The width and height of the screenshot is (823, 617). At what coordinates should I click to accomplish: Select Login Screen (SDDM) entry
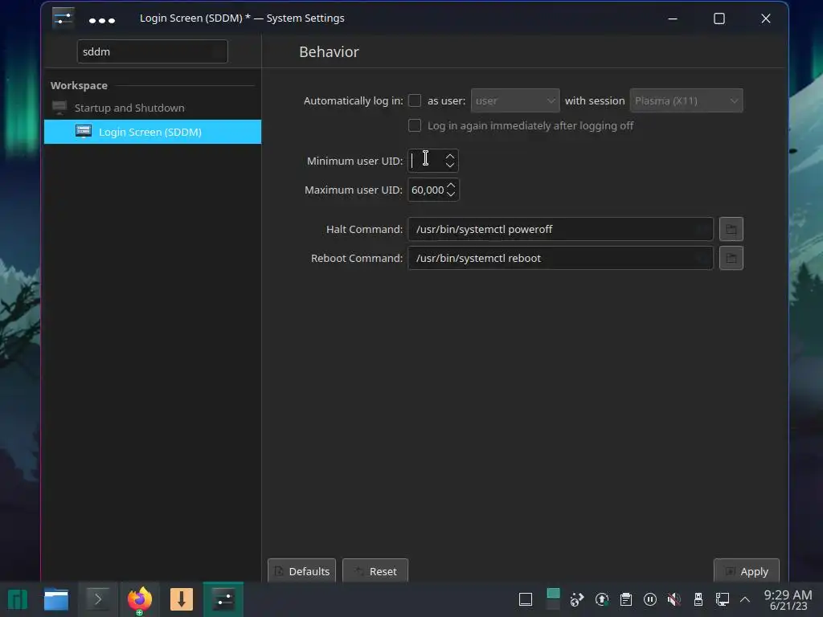(x=152, y=132)
